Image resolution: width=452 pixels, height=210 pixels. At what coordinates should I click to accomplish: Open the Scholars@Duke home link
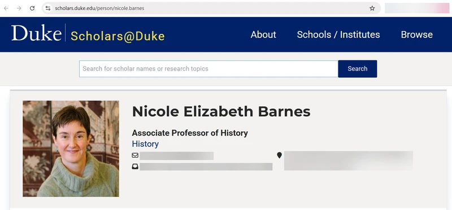(118, 36)
